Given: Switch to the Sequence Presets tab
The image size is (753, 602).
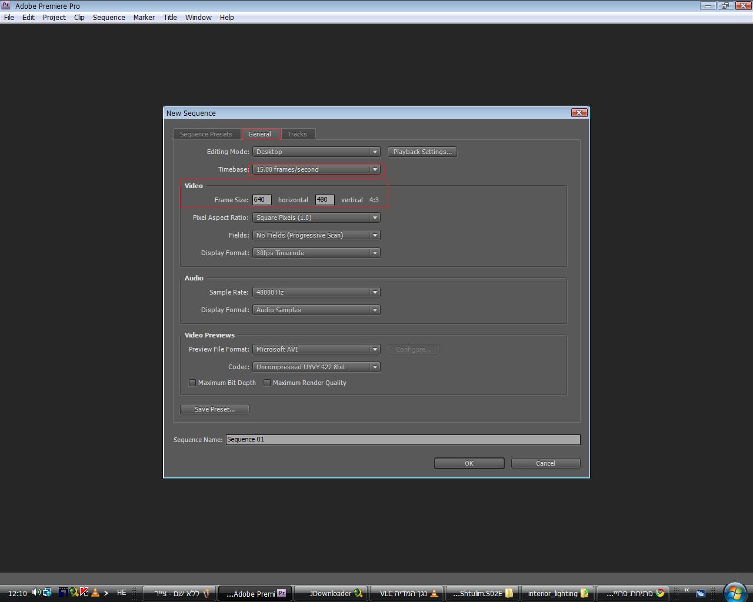Looking at the screenshot, I should [206, 134].
